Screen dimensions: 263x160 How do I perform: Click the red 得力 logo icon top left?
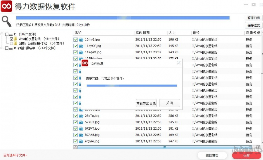(6, 6)
